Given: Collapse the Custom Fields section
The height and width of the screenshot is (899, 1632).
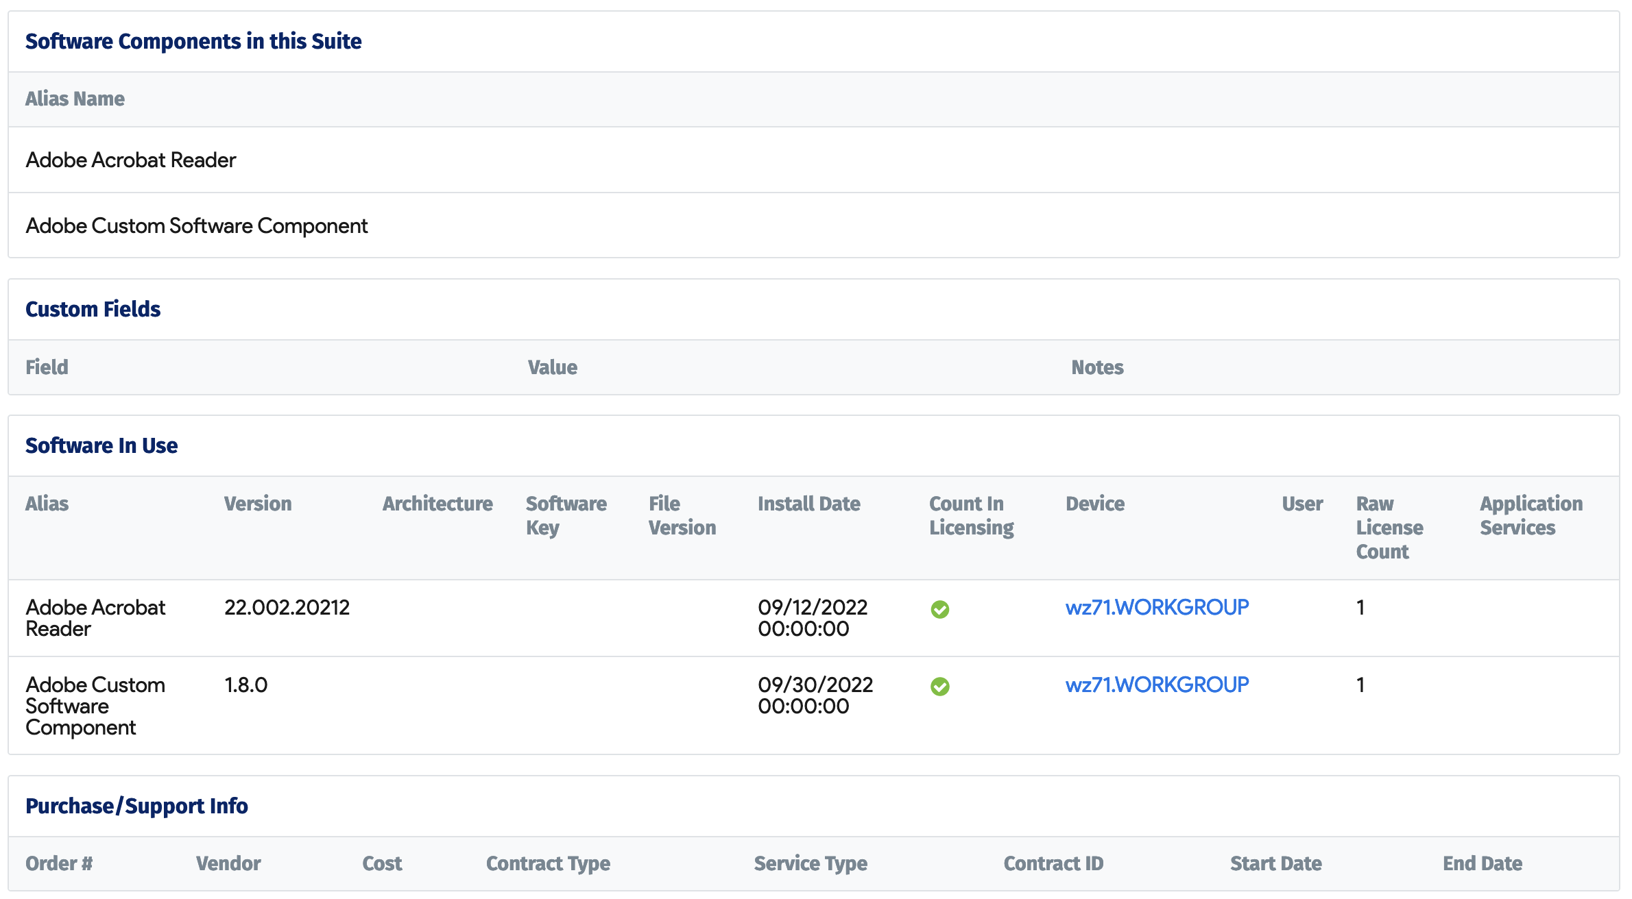Looking at the screenshot, I should pos(93,308).
